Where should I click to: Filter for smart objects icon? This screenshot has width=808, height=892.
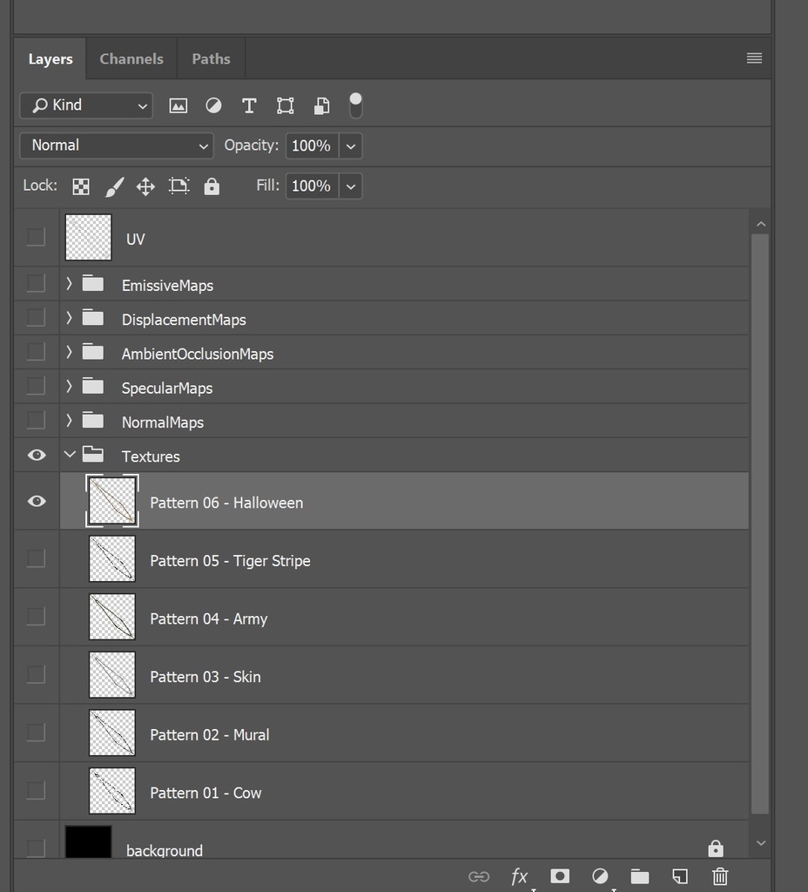(322, 105)
